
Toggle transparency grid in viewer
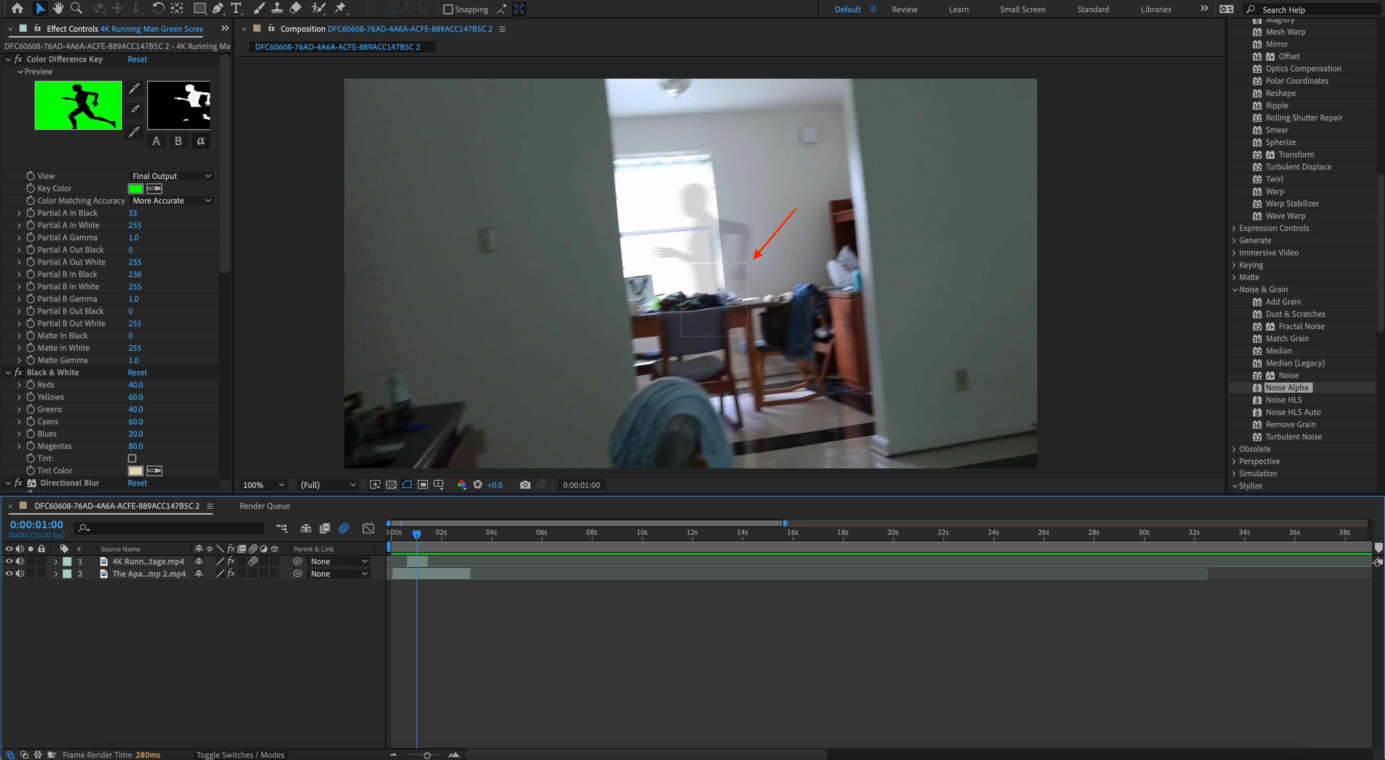point(392,485)
